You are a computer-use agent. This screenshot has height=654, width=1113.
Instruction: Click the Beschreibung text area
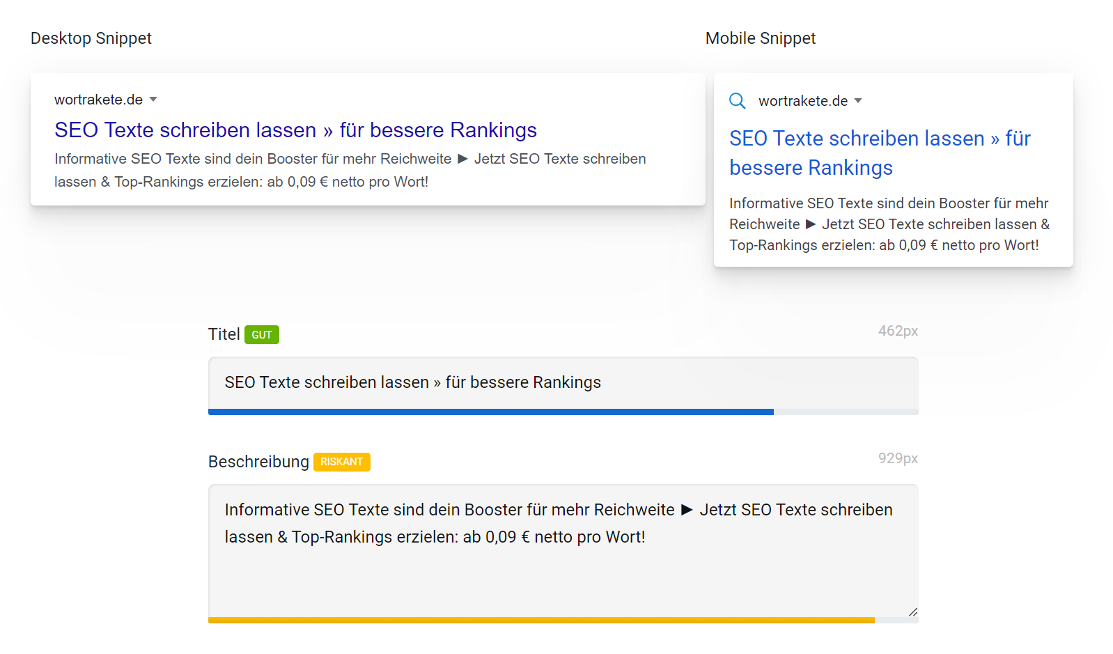(563, 550)
